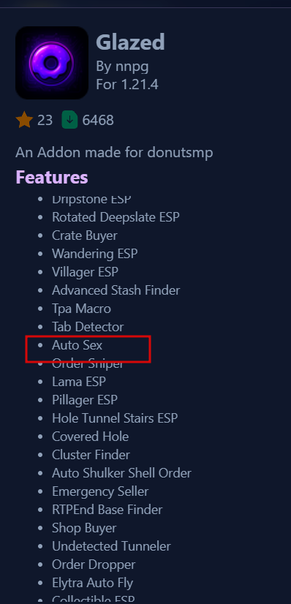291x604 pixels.
Task: Click the Emergency Seller list item
Action: [100, 491]
